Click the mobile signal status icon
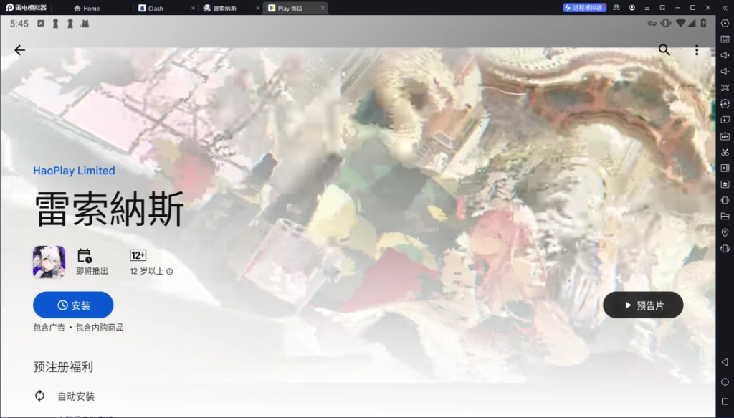This screenshot has width=734, height=418. (x=692, y=24)
